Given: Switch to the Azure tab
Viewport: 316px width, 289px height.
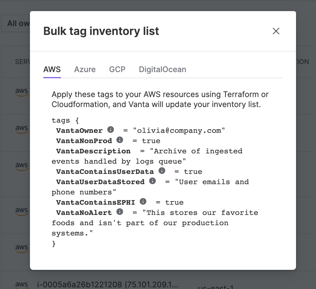Looking at the screenshot, I should coord(85,69).
